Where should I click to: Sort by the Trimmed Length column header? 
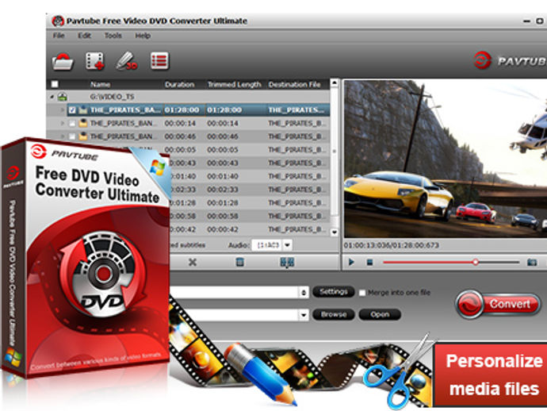coord(234,85)
